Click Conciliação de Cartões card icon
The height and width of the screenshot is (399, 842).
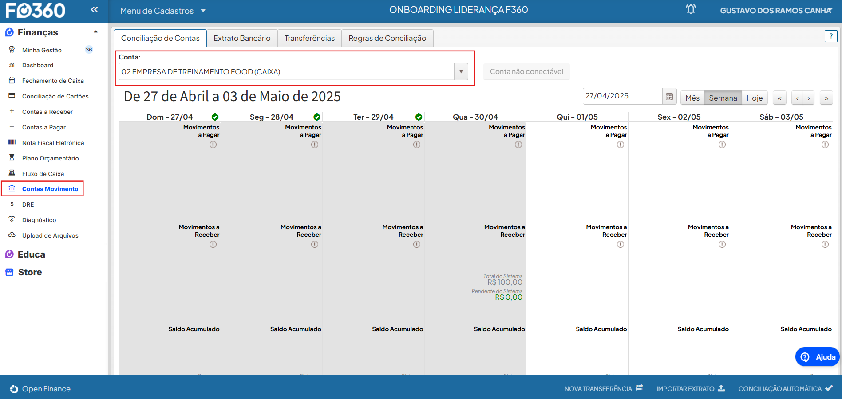pyautogui.click(x=12, y=96)
